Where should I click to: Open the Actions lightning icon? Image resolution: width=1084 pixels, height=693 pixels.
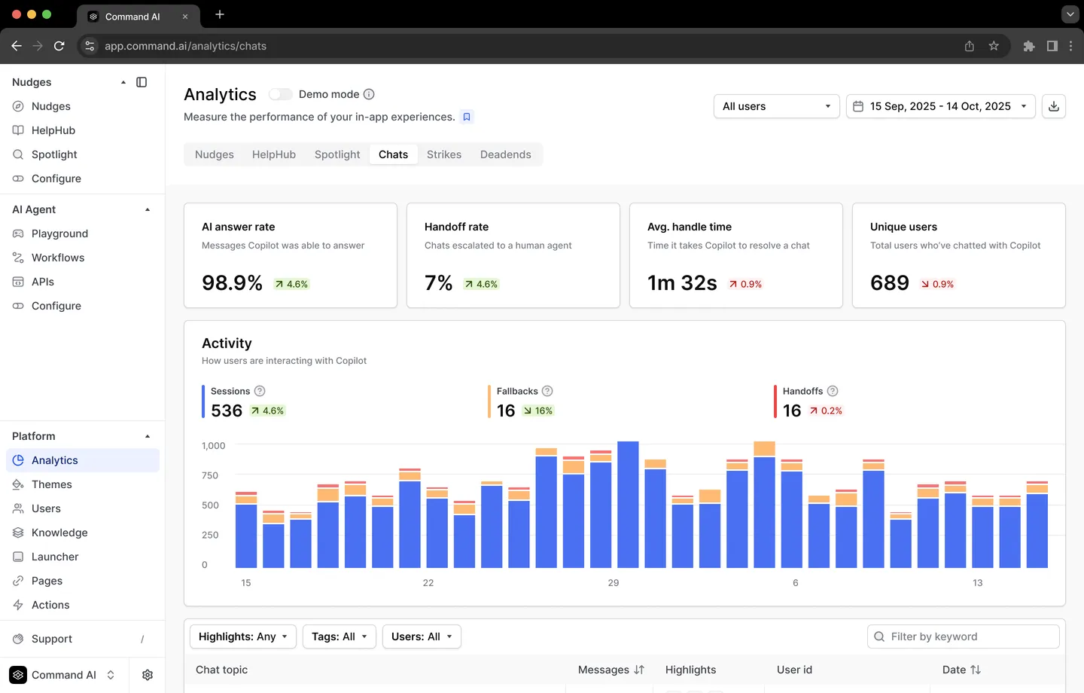[18, 605]
